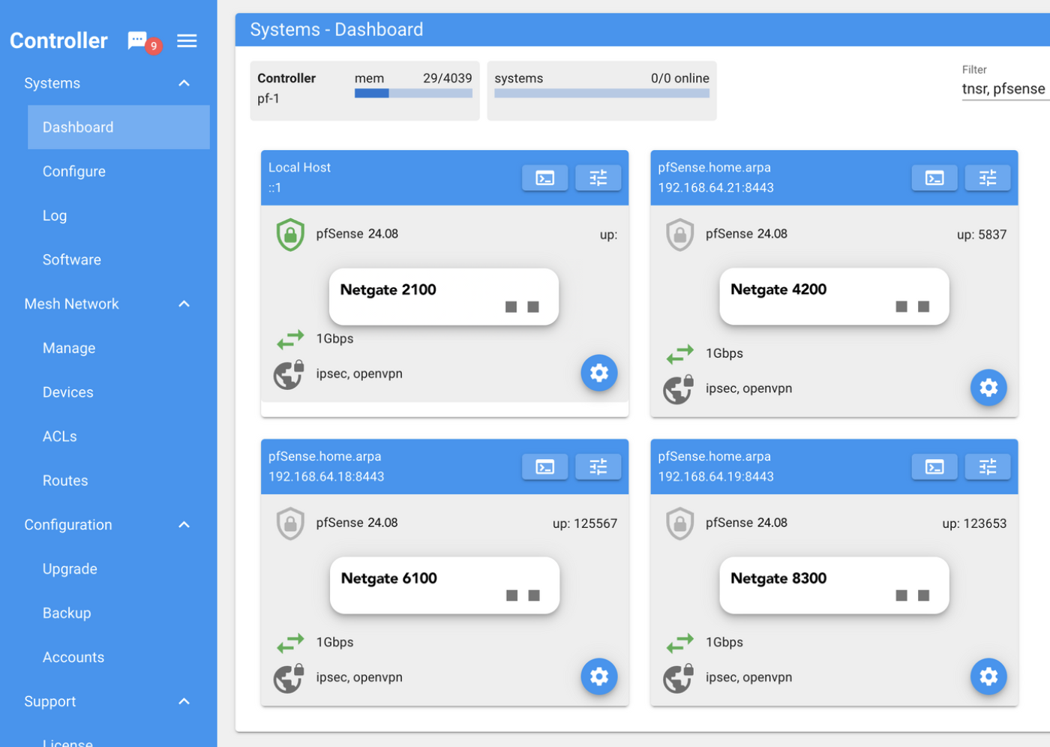Click the Filter field showing tnsr, pfsense

pos(1005,88)
